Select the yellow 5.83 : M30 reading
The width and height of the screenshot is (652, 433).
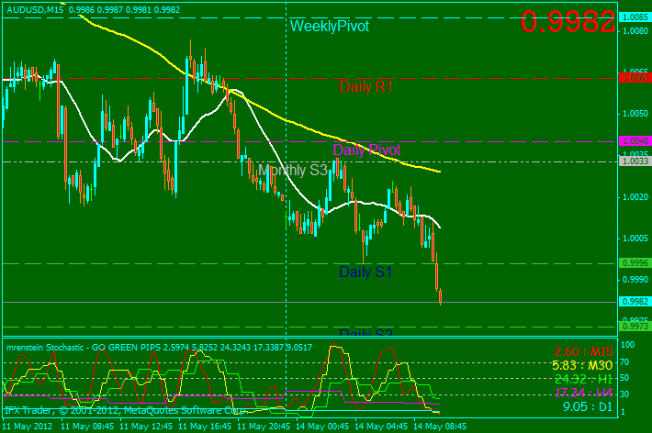(582, 365)
